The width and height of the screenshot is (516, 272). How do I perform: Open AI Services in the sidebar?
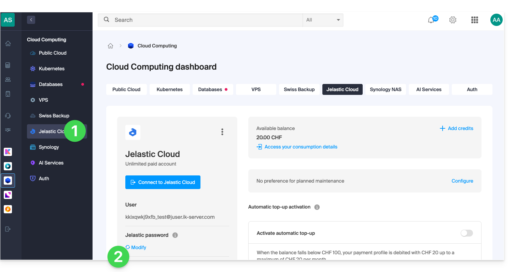[x=57, y=163]
